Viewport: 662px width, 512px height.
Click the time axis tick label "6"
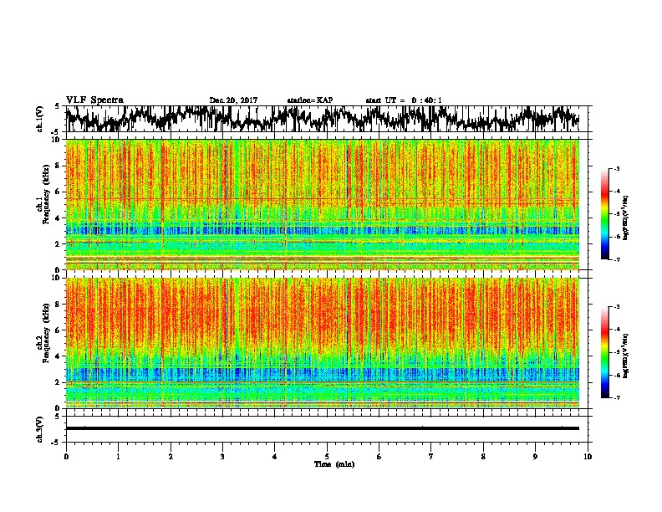pyautogui.click(x=379, y=457)
